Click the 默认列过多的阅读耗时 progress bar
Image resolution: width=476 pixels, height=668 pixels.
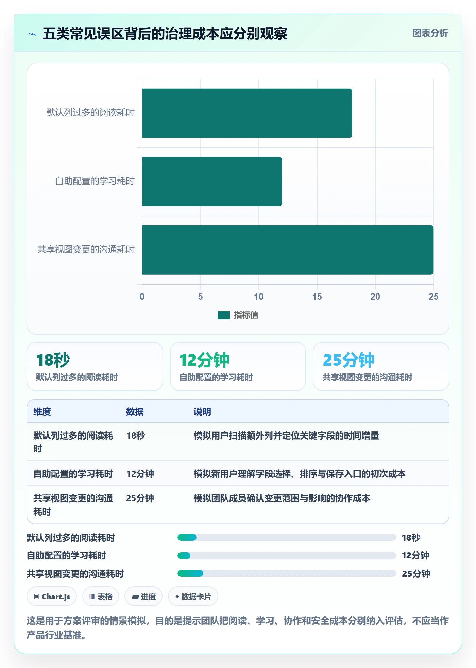tap(287, 537)
